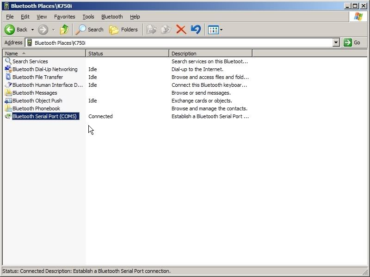The image size is (370, 277).
Task: Click 'Exchange cards or objects.' description
Action: (x=202, y=101)
